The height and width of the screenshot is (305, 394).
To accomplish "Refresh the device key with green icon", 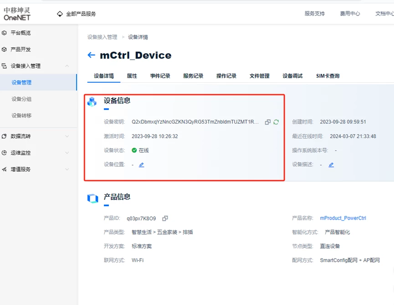I will [276, 122].
